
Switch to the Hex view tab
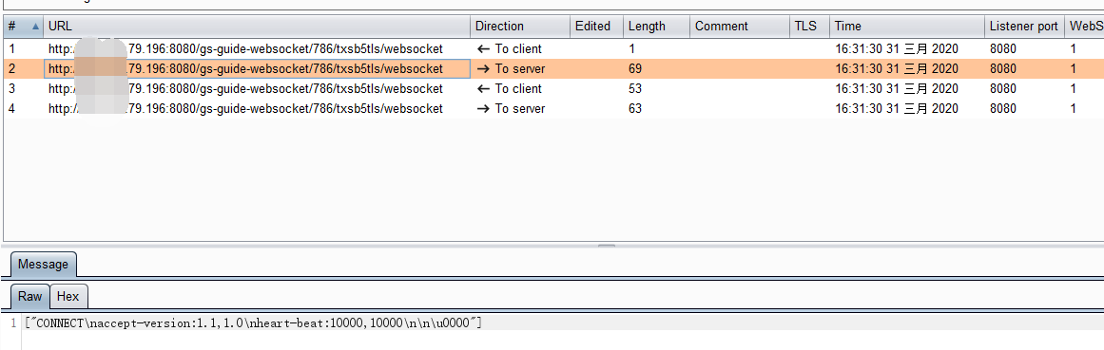68,297
